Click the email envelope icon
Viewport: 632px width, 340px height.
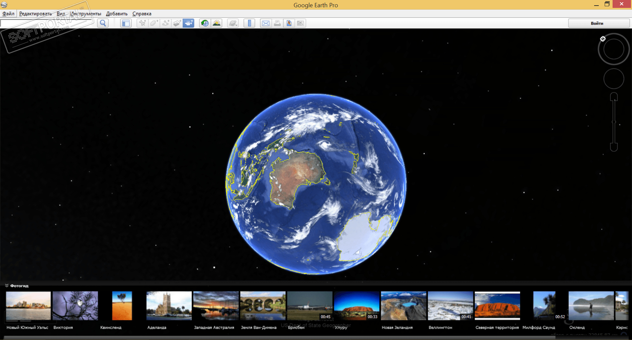tap(266, 23)
